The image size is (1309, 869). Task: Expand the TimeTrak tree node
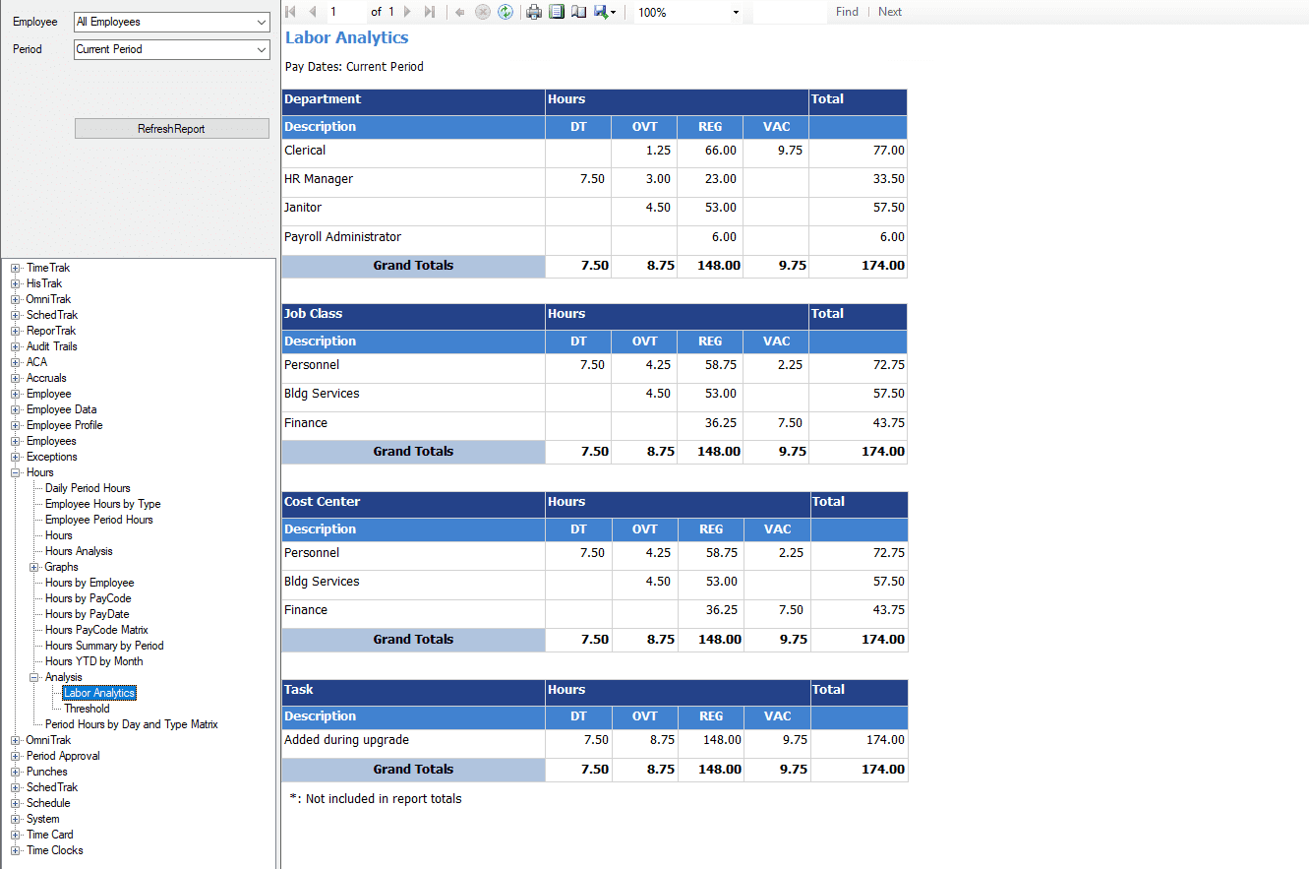tap(16, 268)
